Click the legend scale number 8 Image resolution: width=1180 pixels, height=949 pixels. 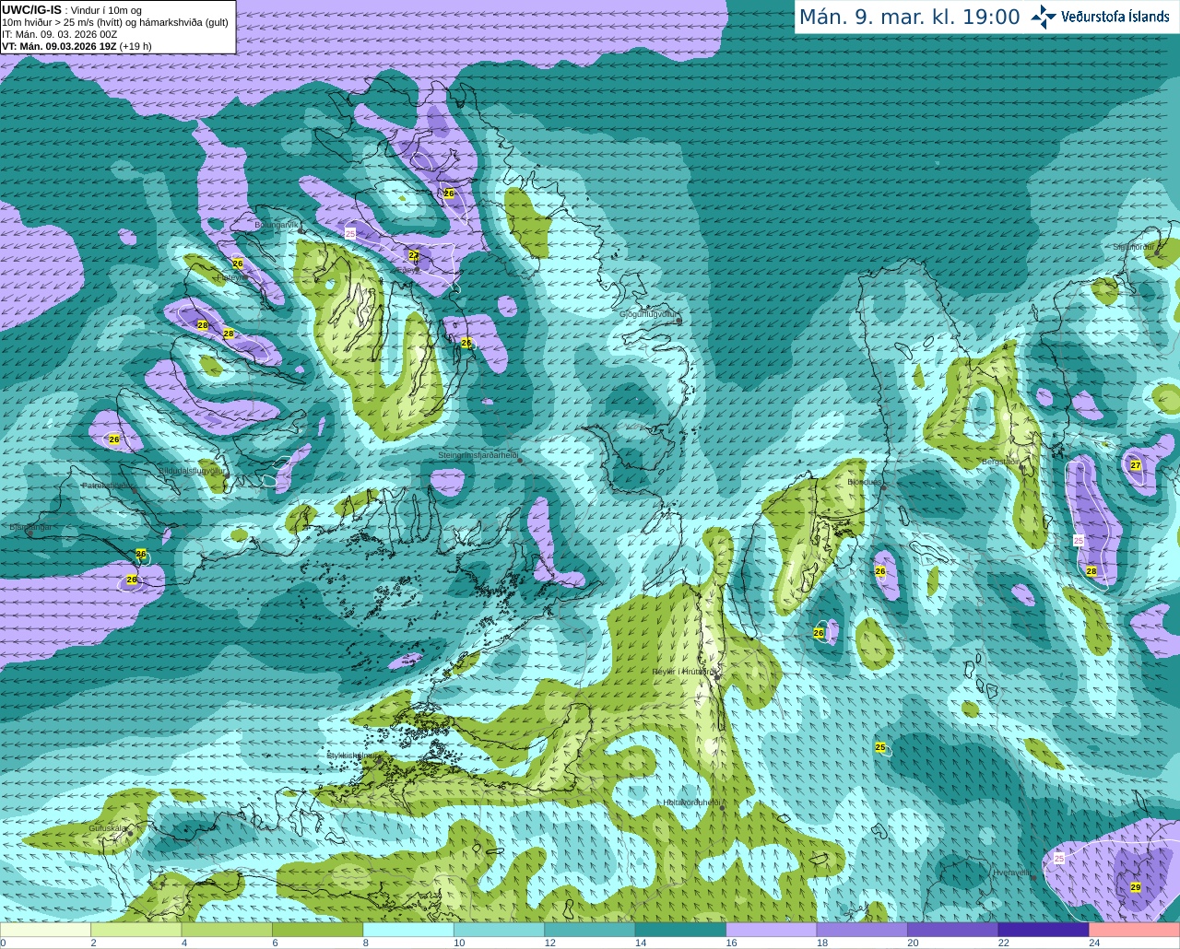365,943
